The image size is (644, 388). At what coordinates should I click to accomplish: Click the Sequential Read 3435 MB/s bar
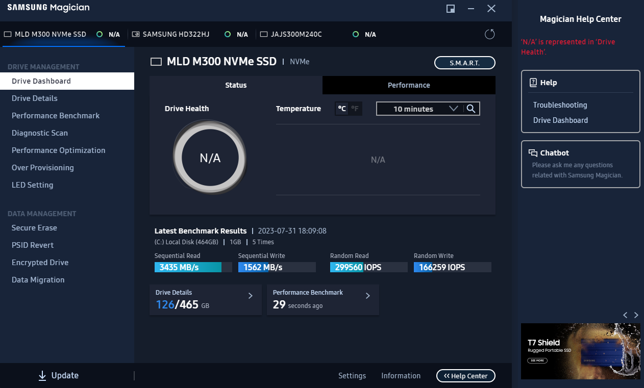[193, 267]
